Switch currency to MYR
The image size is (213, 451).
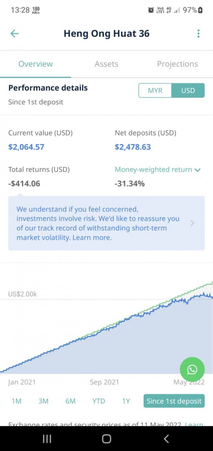[x=155, y=91]
